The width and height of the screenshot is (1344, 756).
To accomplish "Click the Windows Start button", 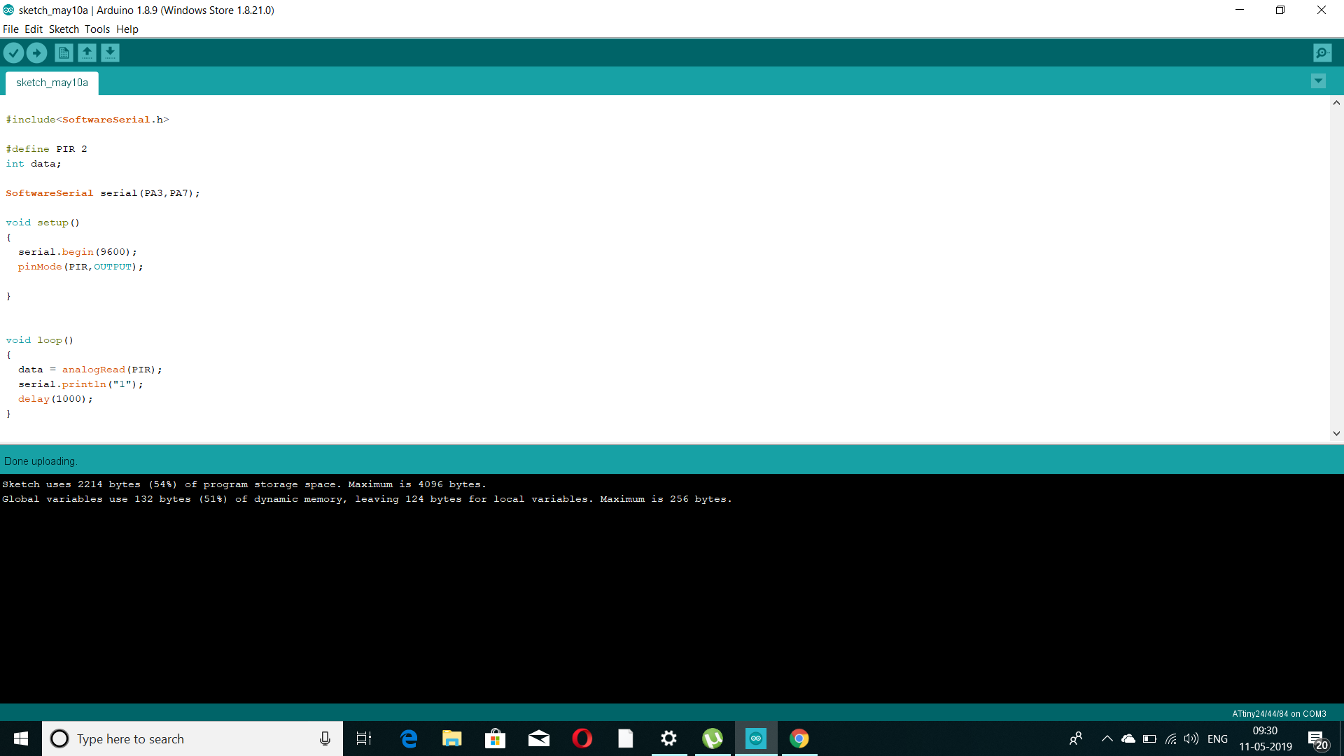I will [x=20, y=738].
